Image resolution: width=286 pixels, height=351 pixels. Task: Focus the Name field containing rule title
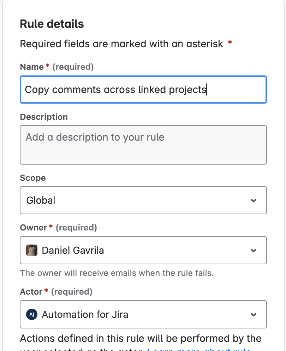coord(143,90)
